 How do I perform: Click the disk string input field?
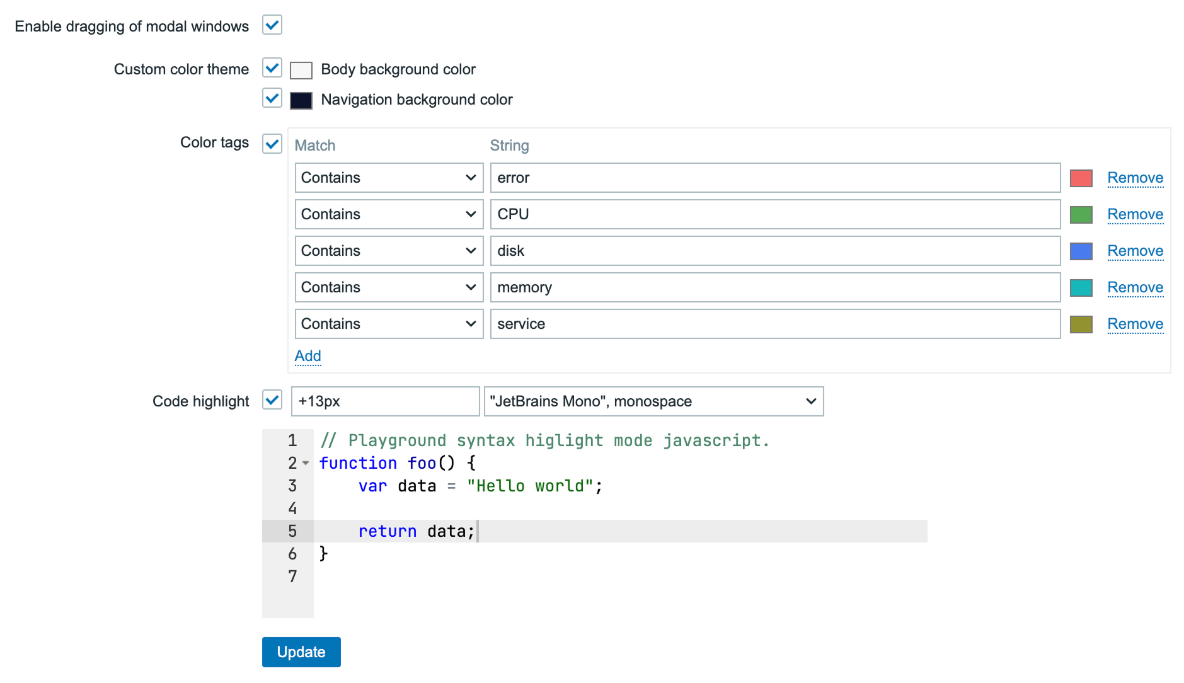(x=775, y=251)
